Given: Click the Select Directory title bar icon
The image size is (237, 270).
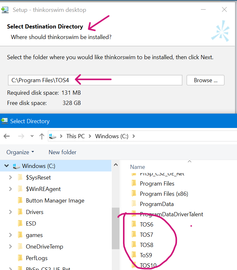Looking at the screenshot, I should [x=4, y=121].
